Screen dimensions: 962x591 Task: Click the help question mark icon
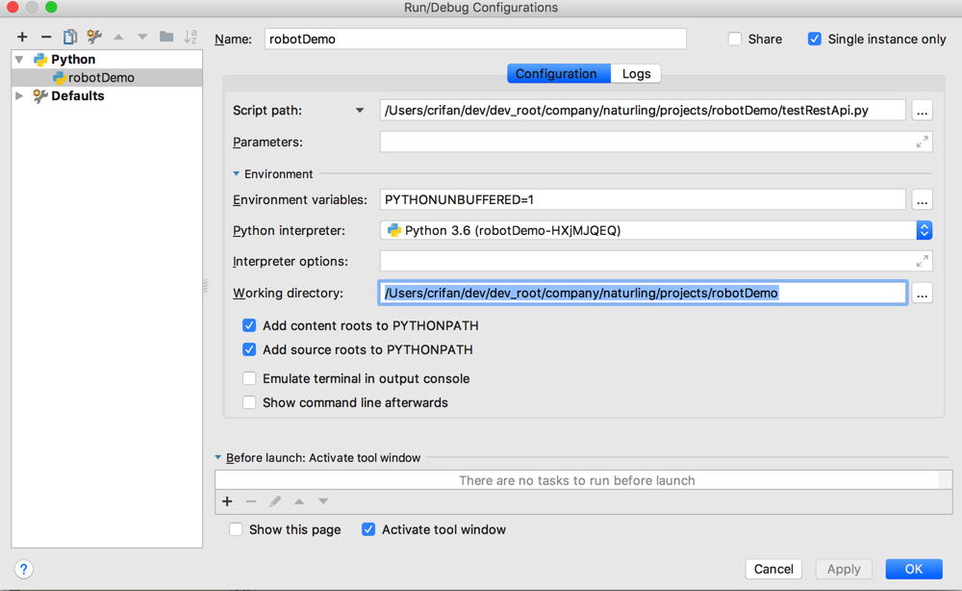tap(24, 569)
